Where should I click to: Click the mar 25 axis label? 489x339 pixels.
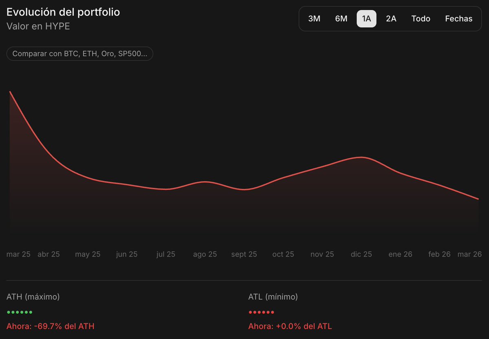[x=18, y=254]
